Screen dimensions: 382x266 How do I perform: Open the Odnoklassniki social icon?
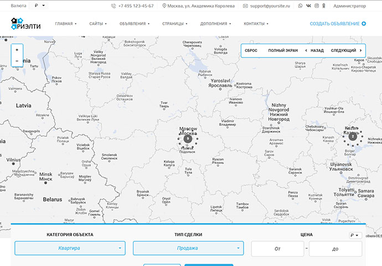[x=324, y=6]
